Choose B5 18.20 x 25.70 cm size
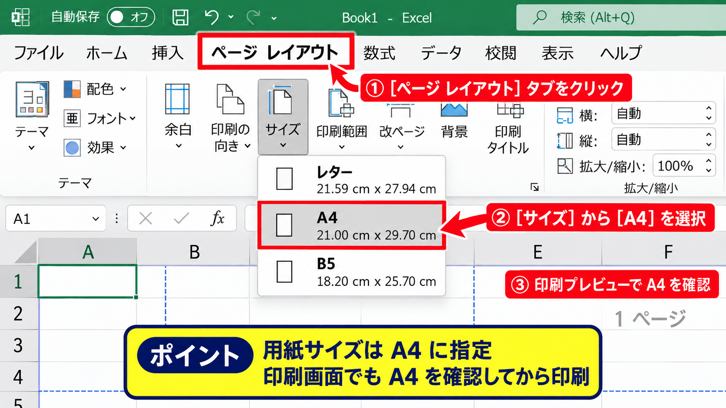Viewport: 726px width, 408px height. 352,272
